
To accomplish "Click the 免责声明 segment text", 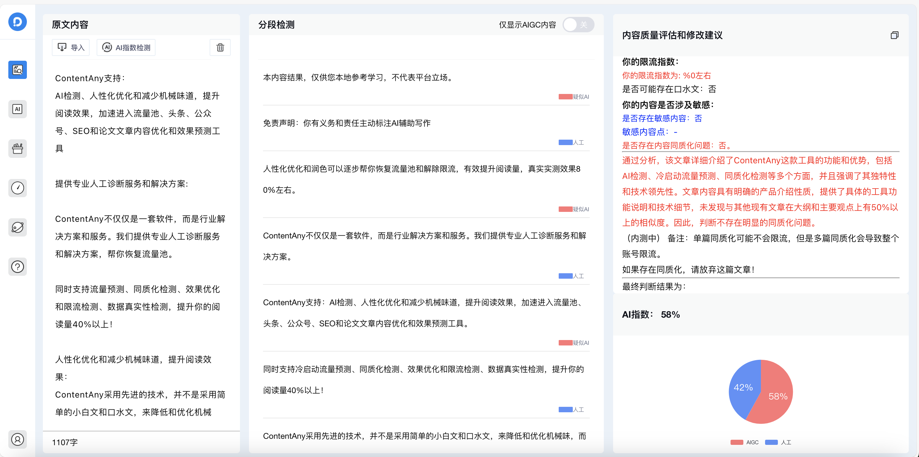I will click(347, 123).
